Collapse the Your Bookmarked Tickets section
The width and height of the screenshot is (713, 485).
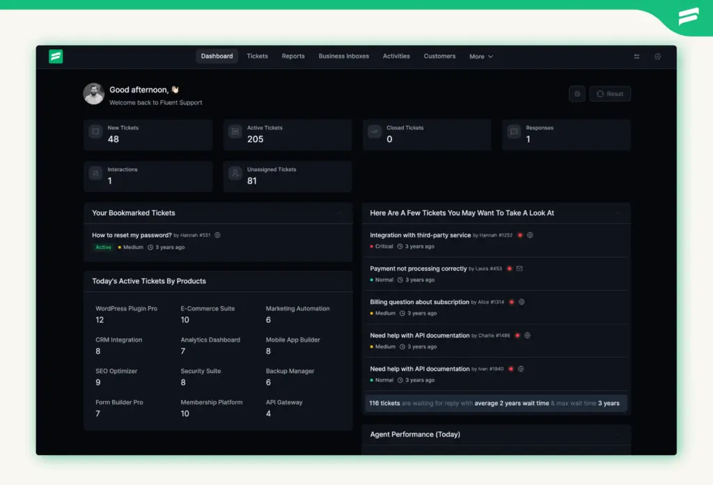tap(340, 213)
